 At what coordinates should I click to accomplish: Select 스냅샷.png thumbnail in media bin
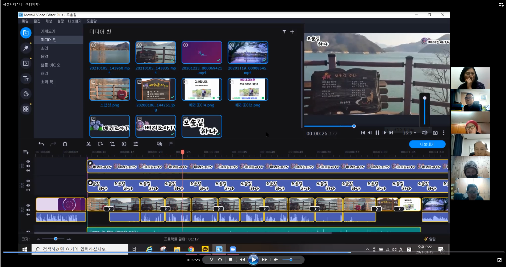point(110,89)
